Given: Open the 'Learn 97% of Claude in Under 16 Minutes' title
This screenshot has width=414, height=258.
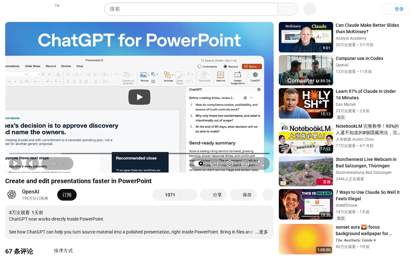Looking at the screenshot, I should point(366,94).
